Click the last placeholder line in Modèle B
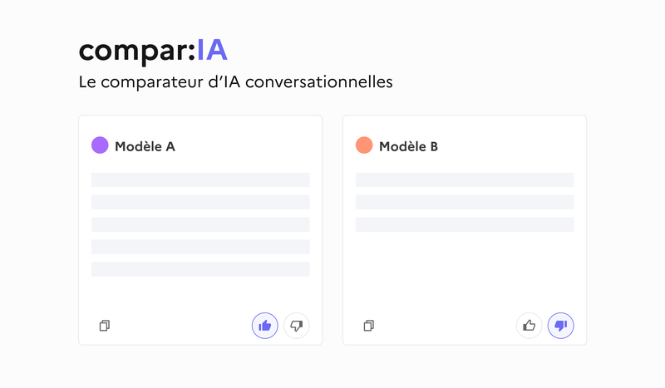 (465, 224)
